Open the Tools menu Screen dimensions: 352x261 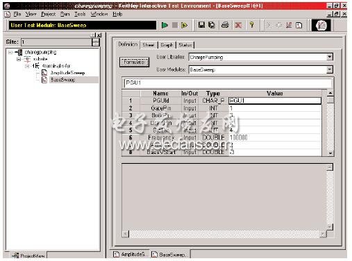coord(80,14)
